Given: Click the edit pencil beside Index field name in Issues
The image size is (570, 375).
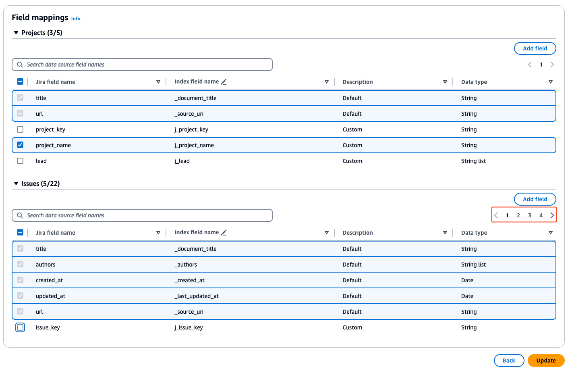Looking at the screenshot, I should (224, 233).
